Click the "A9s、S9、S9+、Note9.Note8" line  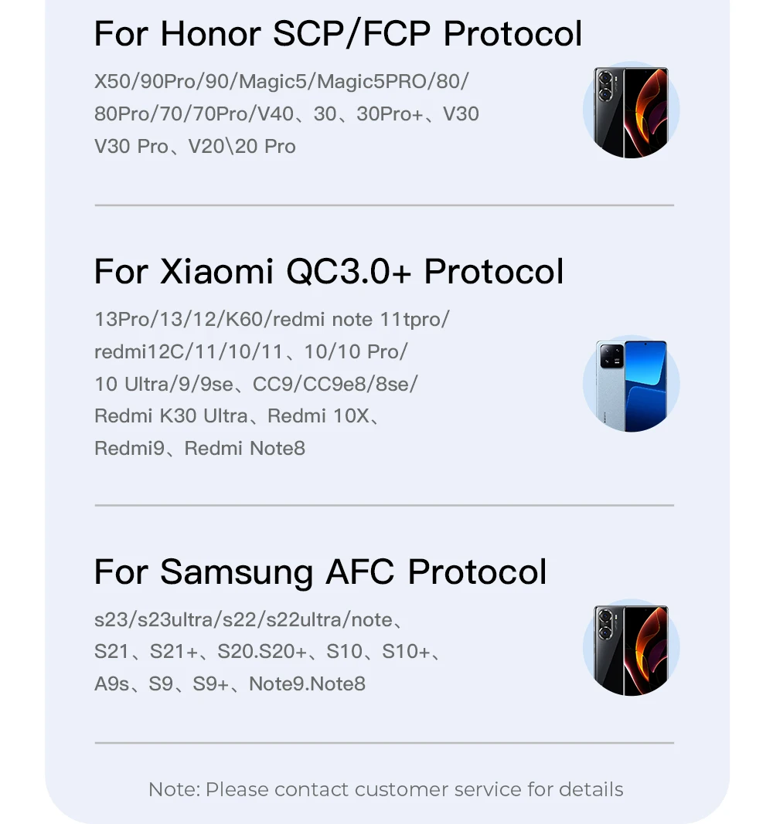click(230, 684)
